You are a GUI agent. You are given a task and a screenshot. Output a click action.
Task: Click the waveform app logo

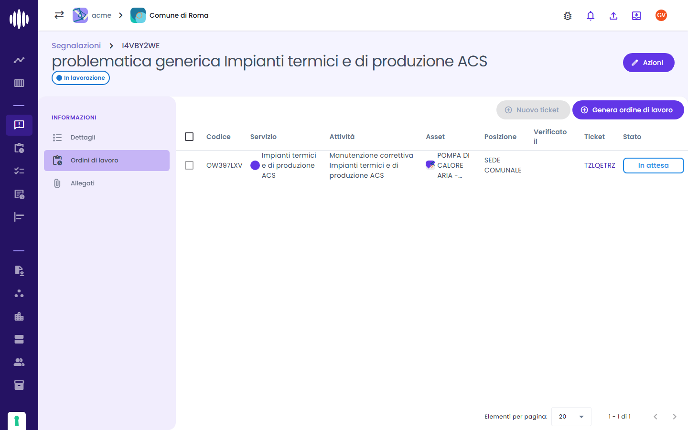[19, 19]
